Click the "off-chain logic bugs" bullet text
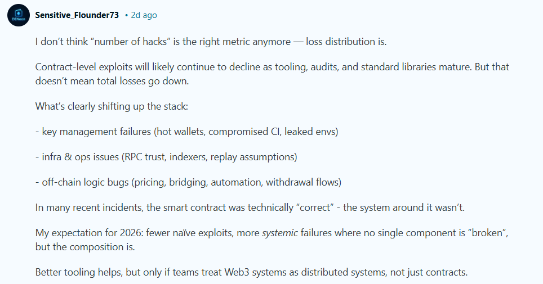 (x=84, y=182)
